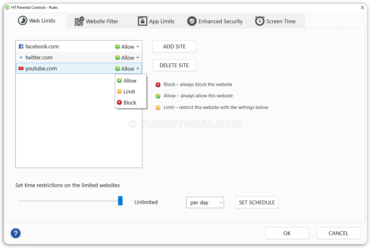371x248 pixels.
Task: Switch to the Screen Time tab
Action: click(x=275, y=21)
